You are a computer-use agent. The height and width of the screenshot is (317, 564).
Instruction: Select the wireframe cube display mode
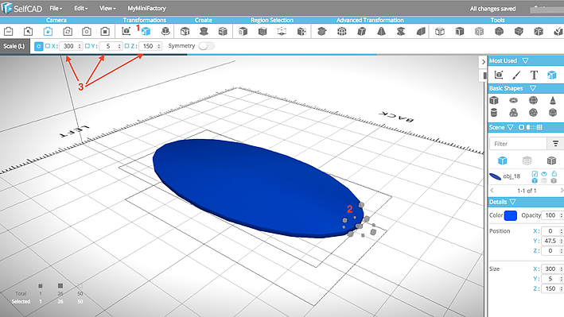coord(527,160)
